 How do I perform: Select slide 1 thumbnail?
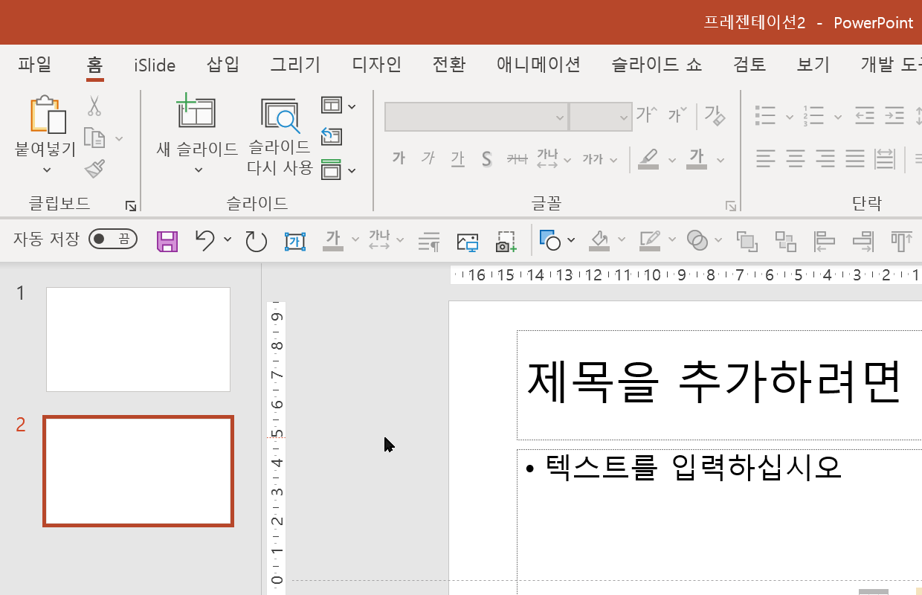click(138, 339)
